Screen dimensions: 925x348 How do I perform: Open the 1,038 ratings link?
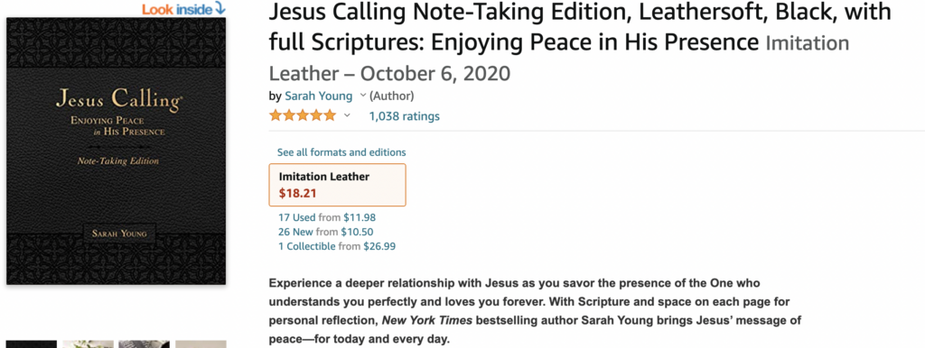404,116
